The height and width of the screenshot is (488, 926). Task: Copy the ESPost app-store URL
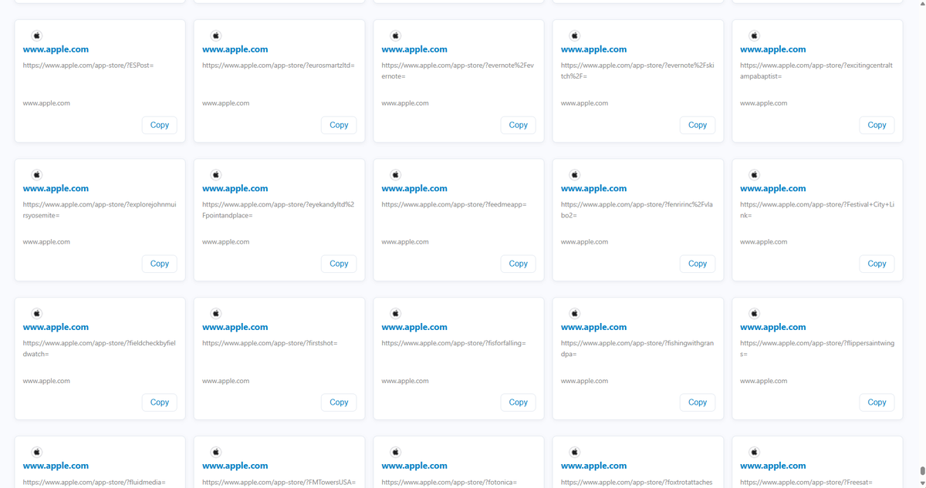tap(160, 125)
